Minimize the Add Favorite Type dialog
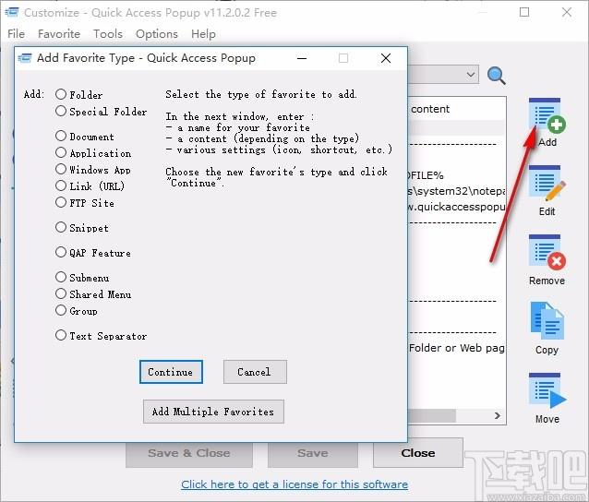Screen dimensions: 589x502 pos(302,58)
